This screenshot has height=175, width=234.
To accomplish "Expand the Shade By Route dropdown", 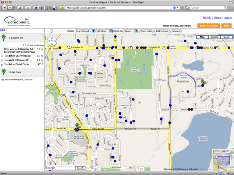I will pyautogui.click(x=131, y=31).
